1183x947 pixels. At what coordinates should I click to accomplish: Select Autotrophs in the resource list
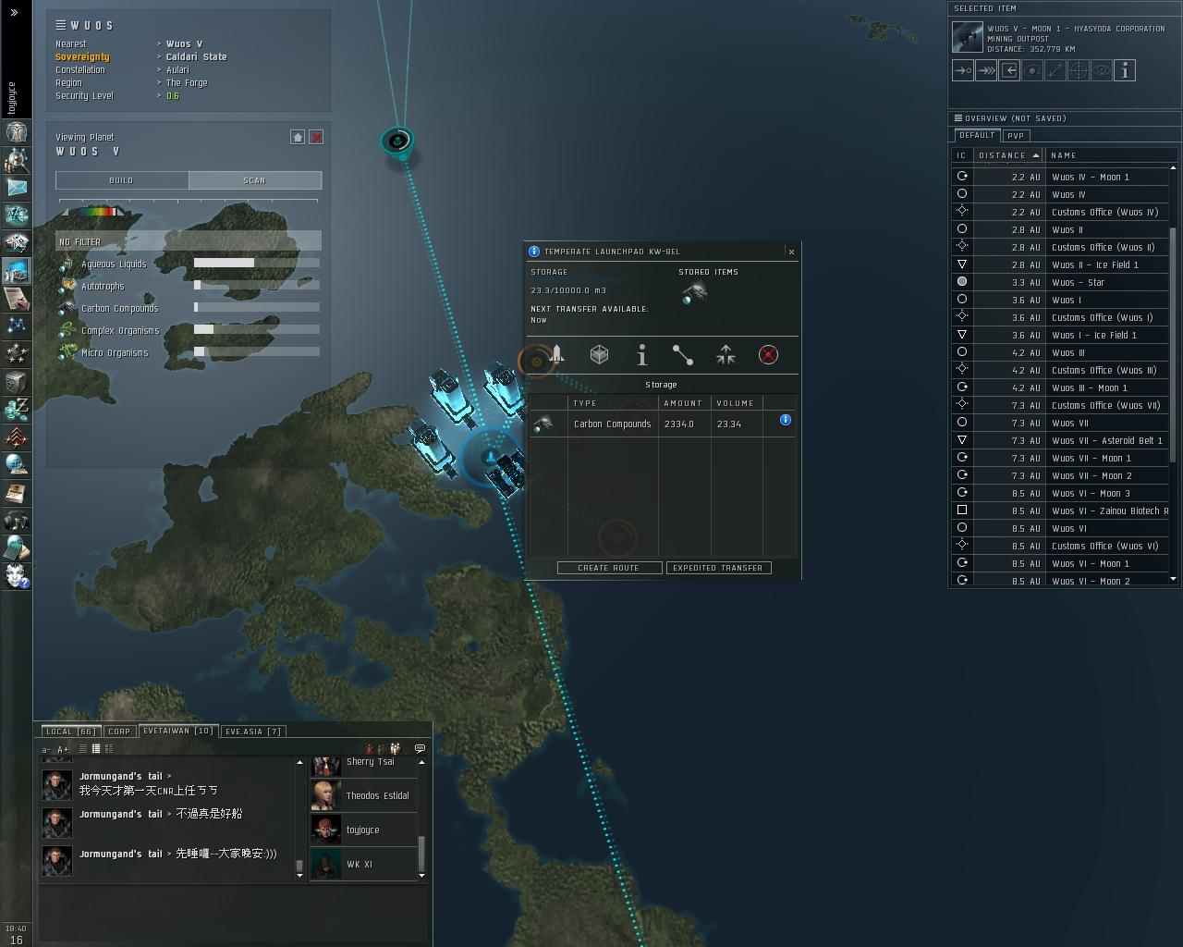pyautogui.click(x=103, y=286)
